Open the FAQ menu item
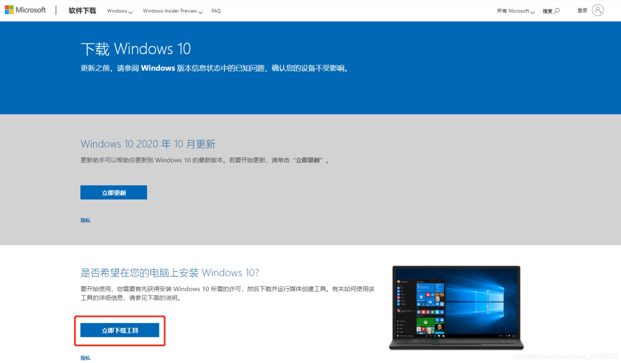The image size is (621, 363). click(216, 11)
